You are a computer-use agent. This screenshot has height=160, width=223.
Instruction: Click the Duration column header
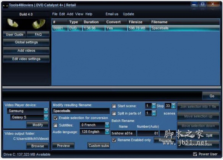click(93, 22)
